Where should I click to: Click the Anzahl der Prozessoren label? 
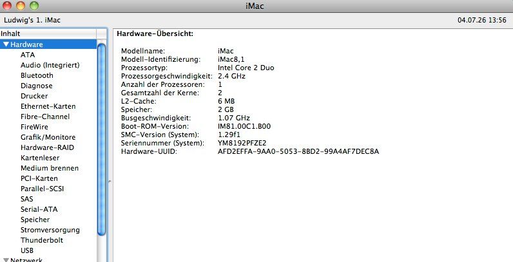point(163,84)
